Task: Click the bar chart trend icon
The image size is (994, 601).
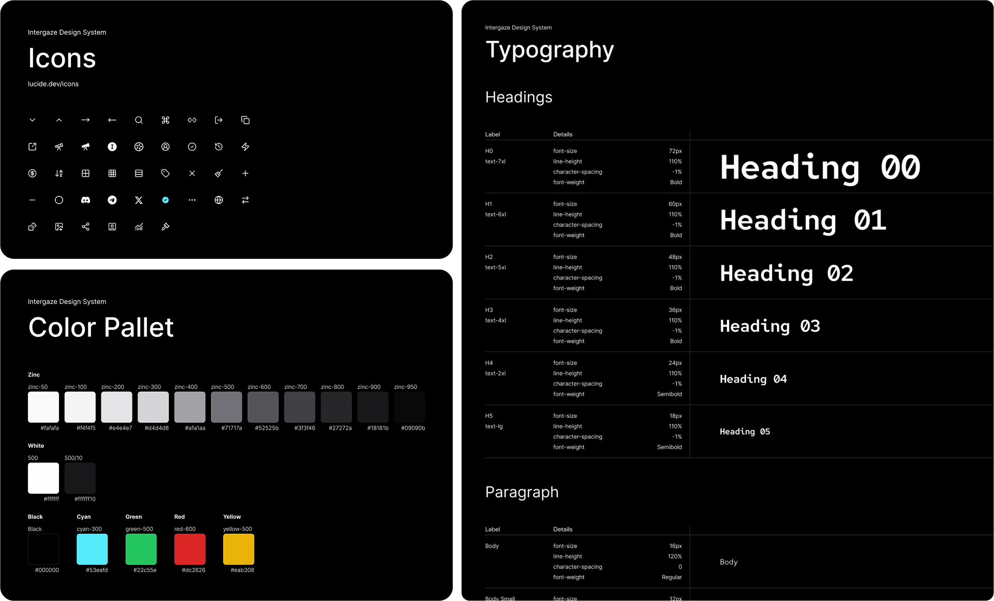Action: click(x=139, y=227)
